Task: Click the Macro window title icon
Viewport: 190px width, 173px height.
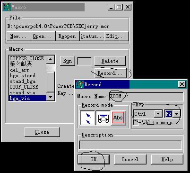Action: coord(7,7)
